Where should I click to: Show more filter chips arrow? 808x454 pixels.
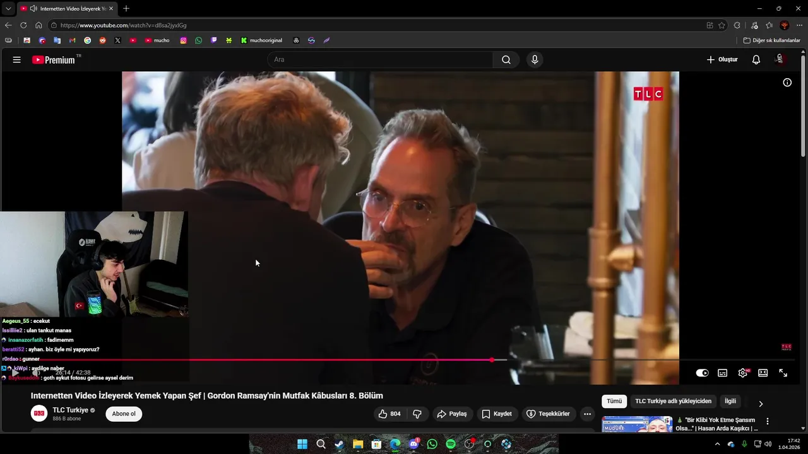pyautogui.click(x=761, y=404)
